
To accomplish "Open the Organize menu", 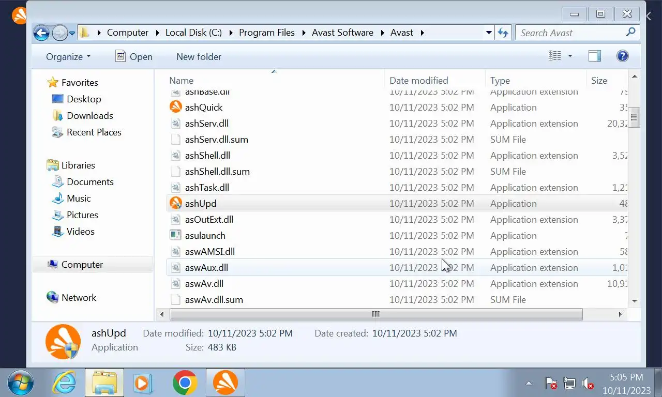I will click(68, 56).
